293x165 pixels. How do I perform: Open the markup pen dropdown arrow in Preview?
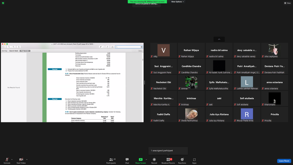click(x=103, y=47)
